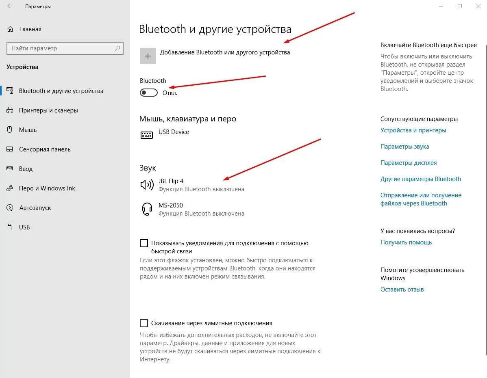487x378 pixels.
Task: Click the keyboard icon beside Ввод
Action: click(10, 168)
